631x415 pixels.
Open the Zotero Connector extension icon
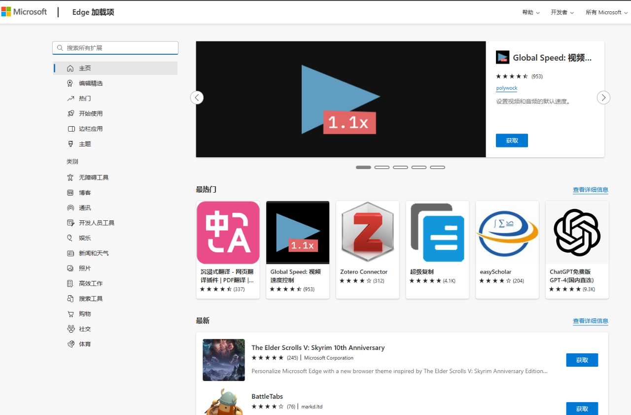tap(368, 233)
